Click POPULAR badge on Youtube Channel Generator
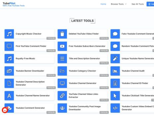This screenshot has width=154, height=115. 104,88
